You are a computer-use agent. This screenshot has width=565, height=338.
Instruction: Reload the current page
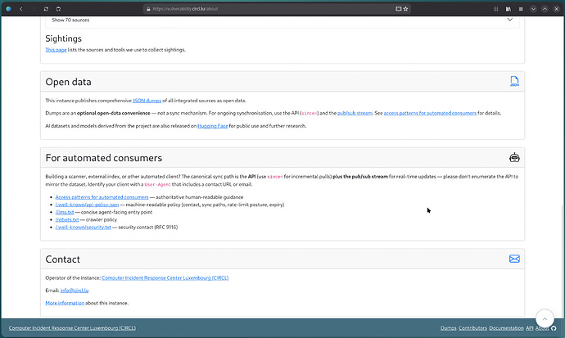tap(46, 9)
